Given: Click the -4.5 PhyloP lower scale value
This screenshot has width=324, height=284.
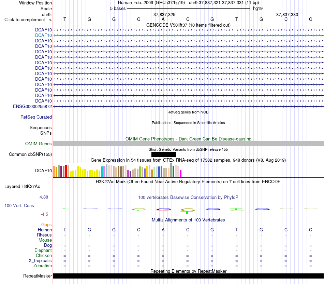Looking at the screenshot, I should [44, 214].
